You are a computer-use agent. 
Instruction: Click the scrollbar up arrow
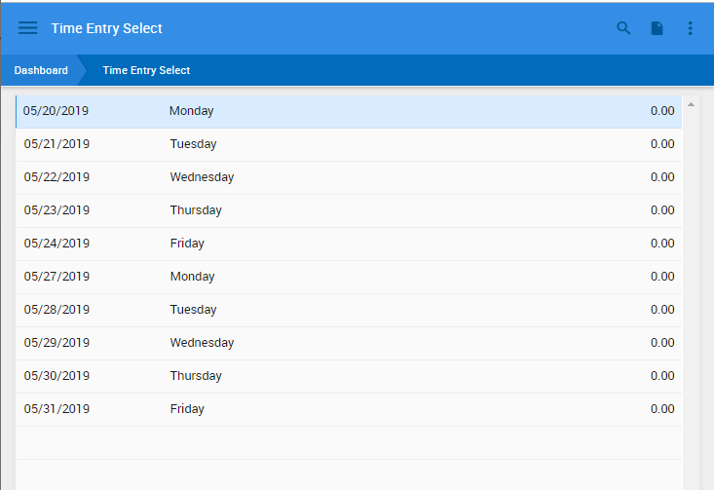(x=691, y=105)
